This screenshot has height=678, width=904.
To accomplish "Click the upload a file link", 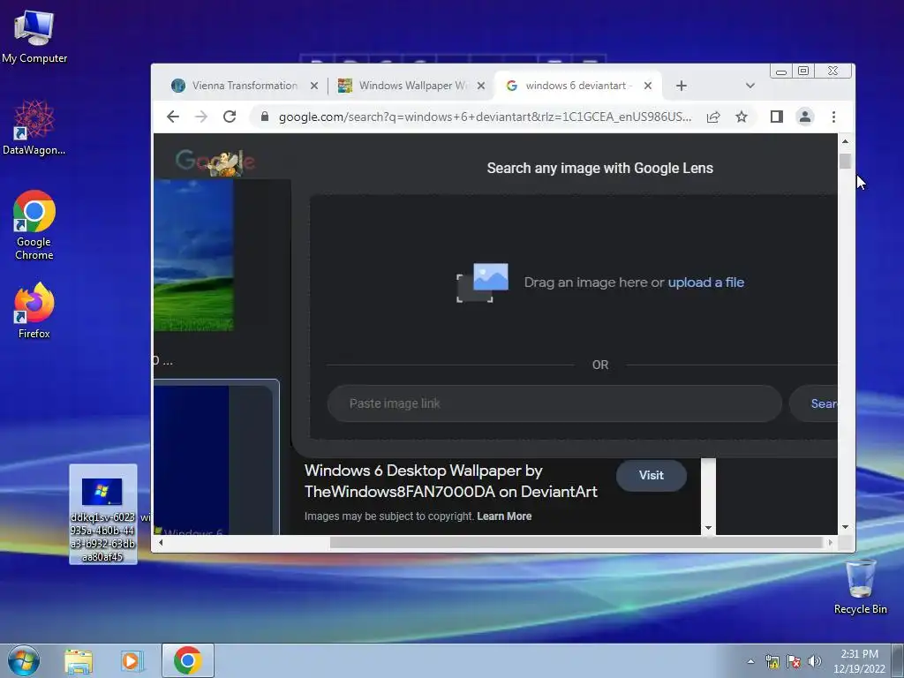I will point(705,282).
